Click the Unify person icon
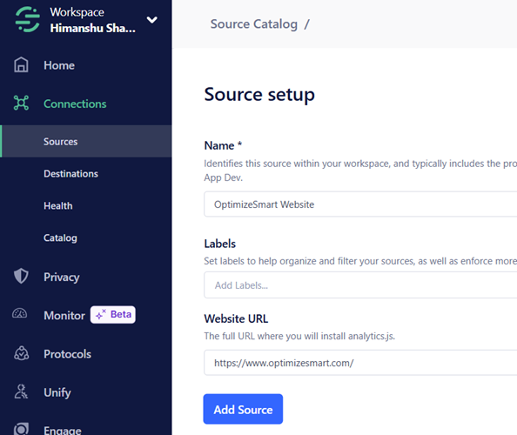The width and height of the screenshot is (517, 435). tap(21, 391)
